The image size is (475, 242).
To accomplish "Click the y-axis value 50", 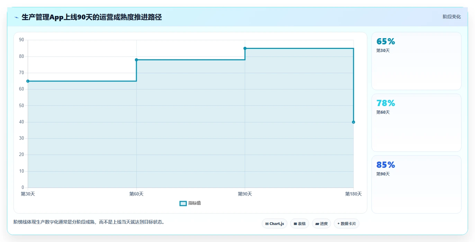I will coord(21,105).
